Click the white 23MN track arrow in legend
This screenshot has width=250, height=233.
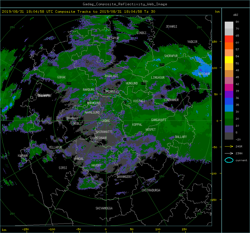(x=229, y=153)
